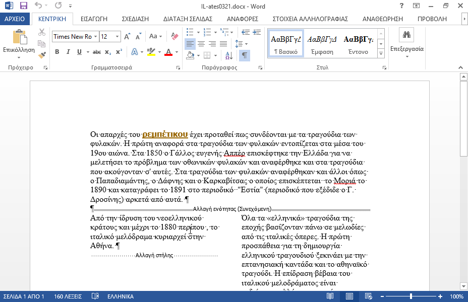Screen dimensions: 468x302
Task: Open the change case Aa dropdown
Action: pyautogui.click(x=155, y=36)
